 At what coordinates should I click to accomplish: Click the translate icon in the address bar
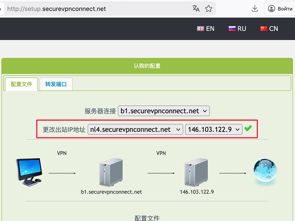pos(196,9)
